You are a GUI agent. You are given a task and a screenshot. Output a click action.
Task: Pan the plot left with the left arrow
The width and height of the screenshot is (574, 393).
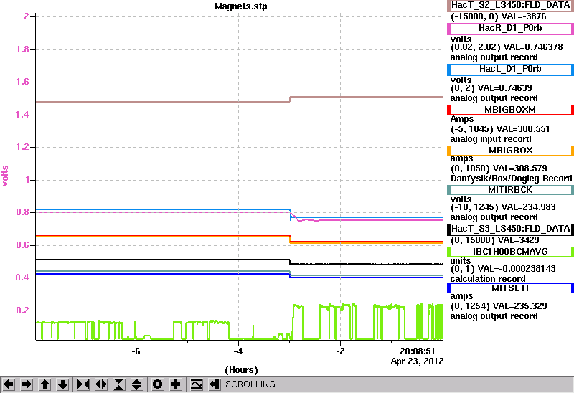pos(9,384)
